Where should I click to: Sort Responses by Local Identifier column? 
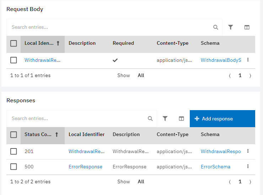tap(87, 134)
